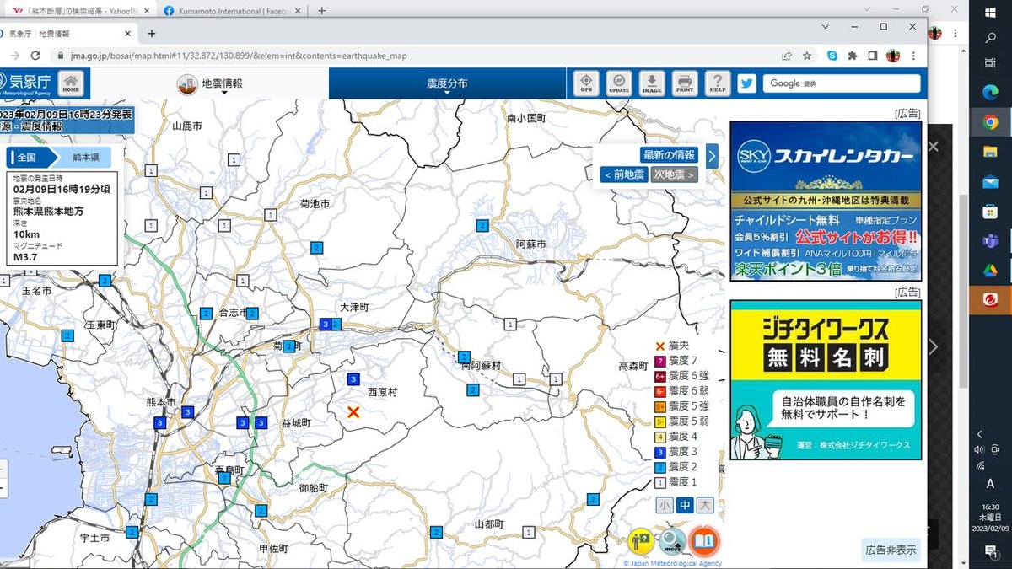Select the 熊本県 prefecture tab

point(84,158)
